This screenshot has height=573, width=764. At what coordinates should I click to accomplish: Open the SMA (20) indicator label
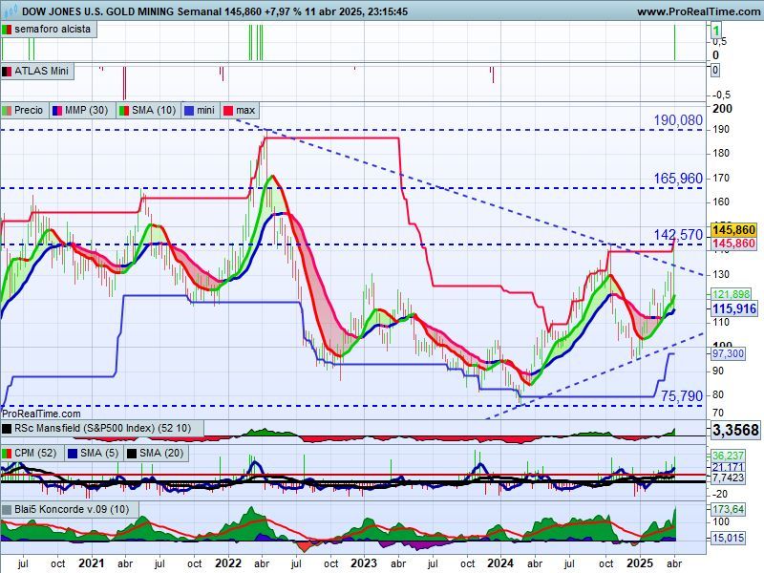point(161,454)
